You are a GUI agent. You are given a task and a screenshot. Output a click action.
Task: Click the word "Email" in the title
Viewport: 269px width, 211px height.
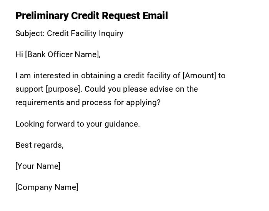pos(155,16)
